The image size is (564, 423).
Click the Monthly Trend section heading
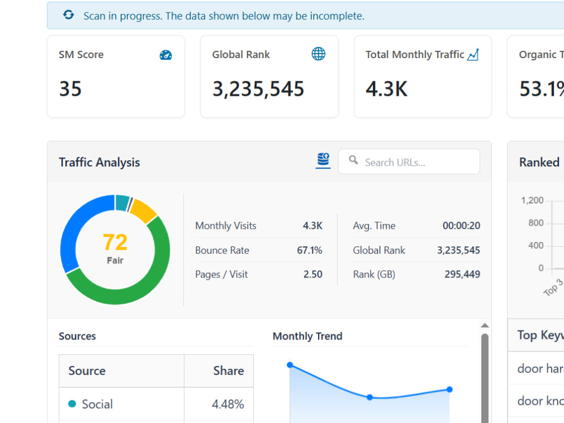point(307,336)
